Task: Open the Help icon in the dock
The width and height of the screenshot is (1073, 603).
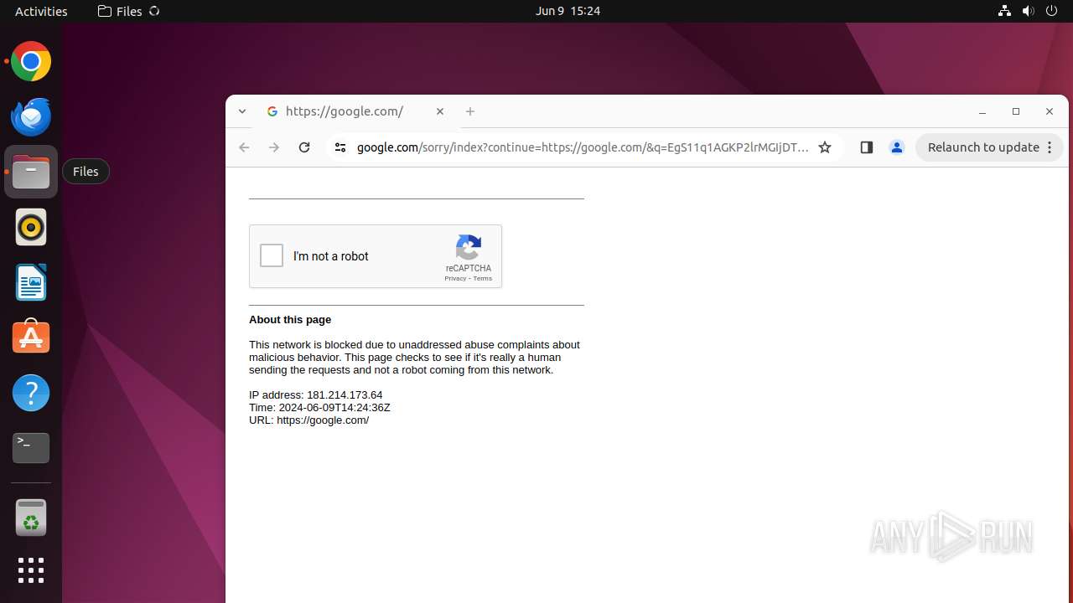Action: 31,393
